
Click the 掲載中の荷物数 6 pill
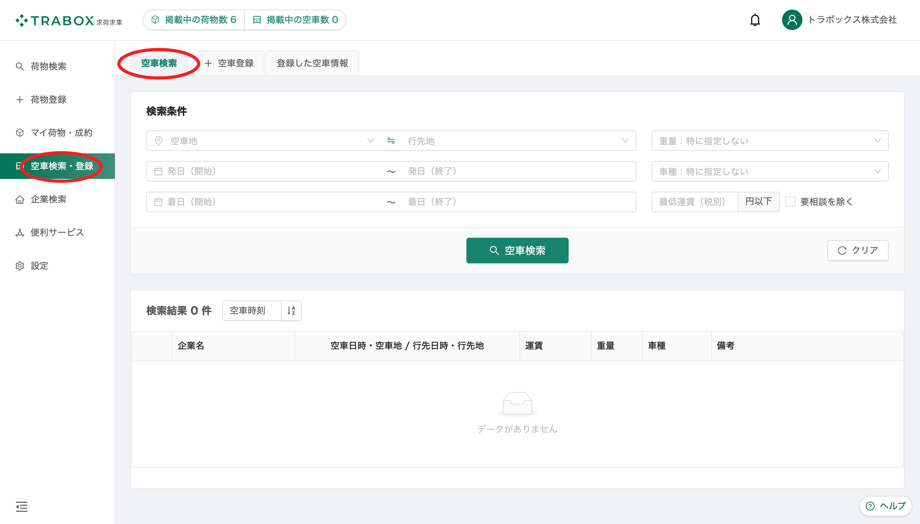[x=194, y=20]
